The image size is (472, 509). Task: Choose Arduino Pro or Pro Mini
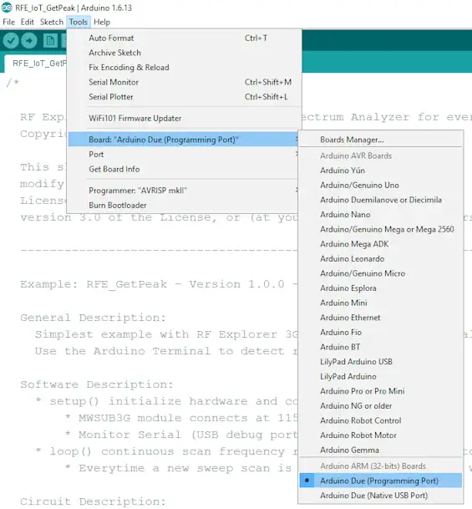[x=381, y=391]
